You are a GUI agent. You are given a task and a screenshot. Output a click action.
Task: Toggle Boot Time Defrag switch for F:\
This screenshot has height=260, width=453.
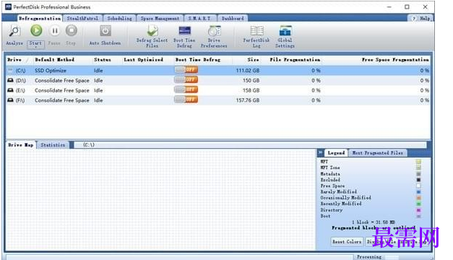tap(186, 100)
